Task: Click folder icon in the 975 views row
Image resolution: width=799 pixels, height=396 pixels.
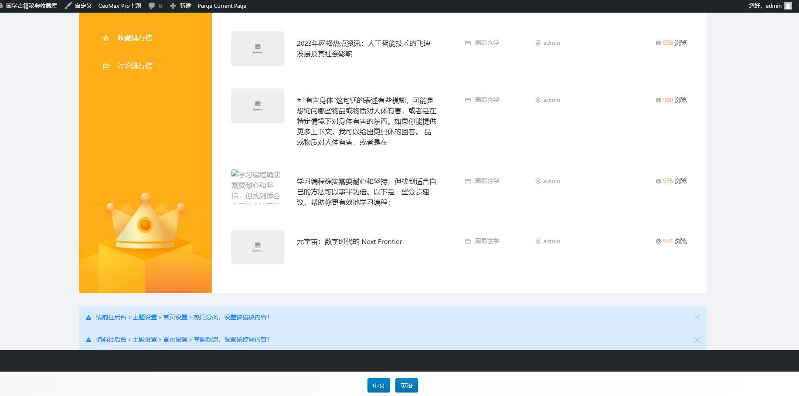Action: [x=468, y=181]
